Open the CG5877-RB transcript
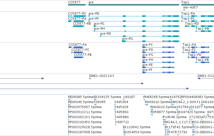Screen dimensions: 214x136 pos(79,26)
